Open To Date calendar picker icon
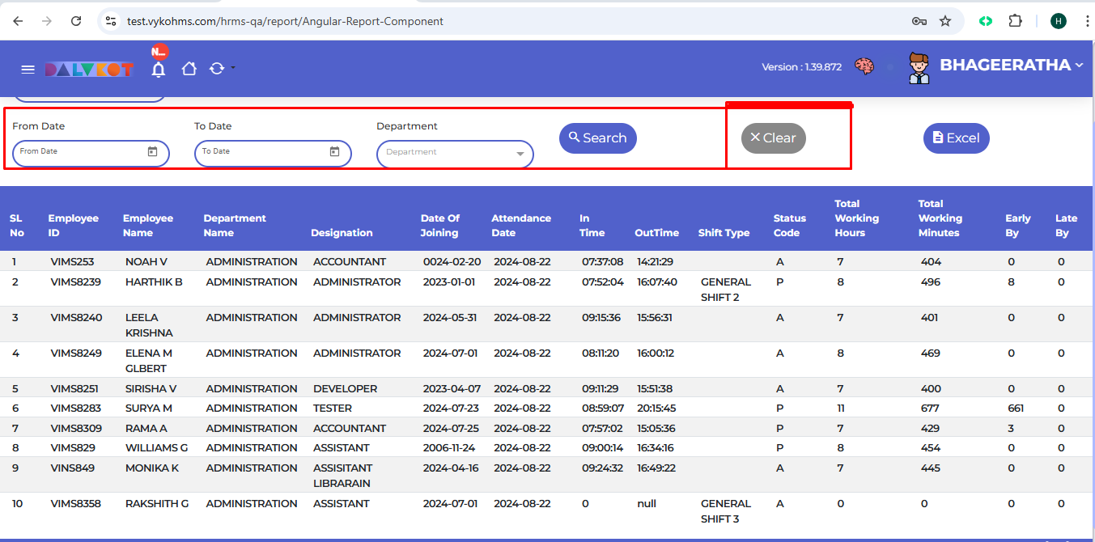Screen dimensions: 1095x542 tap(334, 152)
